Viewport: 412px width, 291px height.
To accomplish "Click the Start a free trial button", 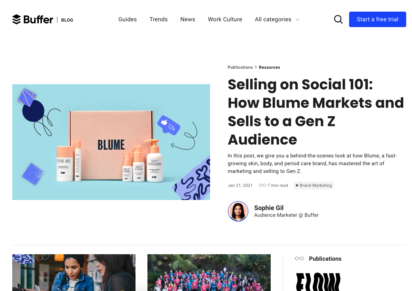I will tap(377, 19).
